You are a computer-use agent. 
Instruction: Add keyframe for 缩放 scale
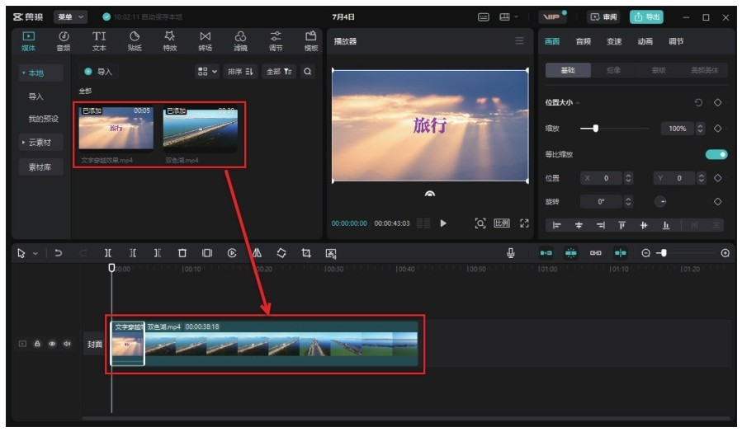pyautogui.click(x=718, y=128)
